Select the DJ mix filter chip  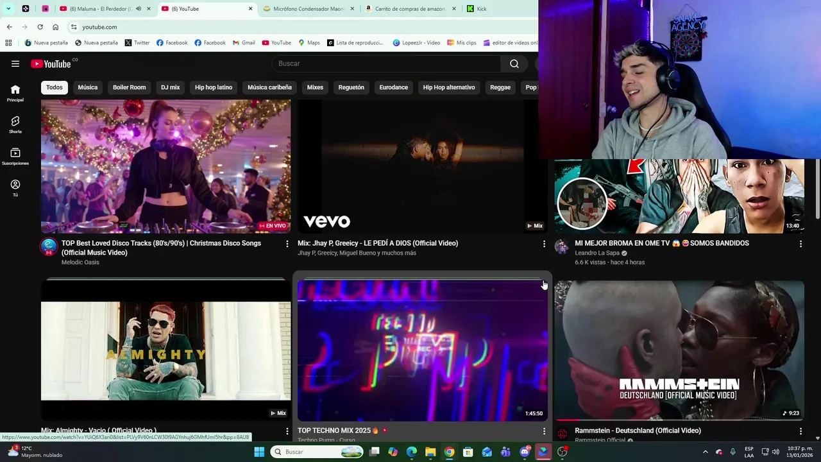(170, 87)
